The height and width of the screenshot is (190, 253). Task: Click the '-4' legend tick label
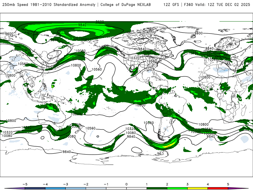pyautogui.click(x=45, y=184)
